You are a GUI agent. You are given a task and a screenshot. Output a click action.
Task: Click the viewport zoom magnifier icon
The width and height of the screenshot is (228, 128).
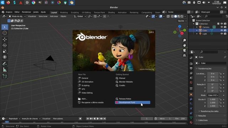click(x=185, y=40)
